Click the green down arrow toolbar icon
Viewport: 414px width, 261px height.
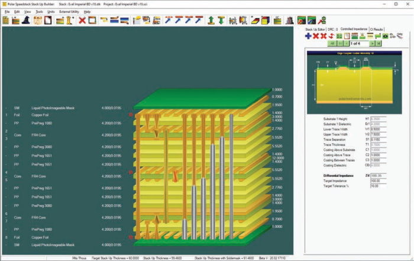tap(221, 20)
